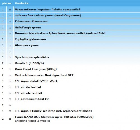
Task: Select "Galaxea fascicularis green (small fragments)"
Action: tap(48, 15)
